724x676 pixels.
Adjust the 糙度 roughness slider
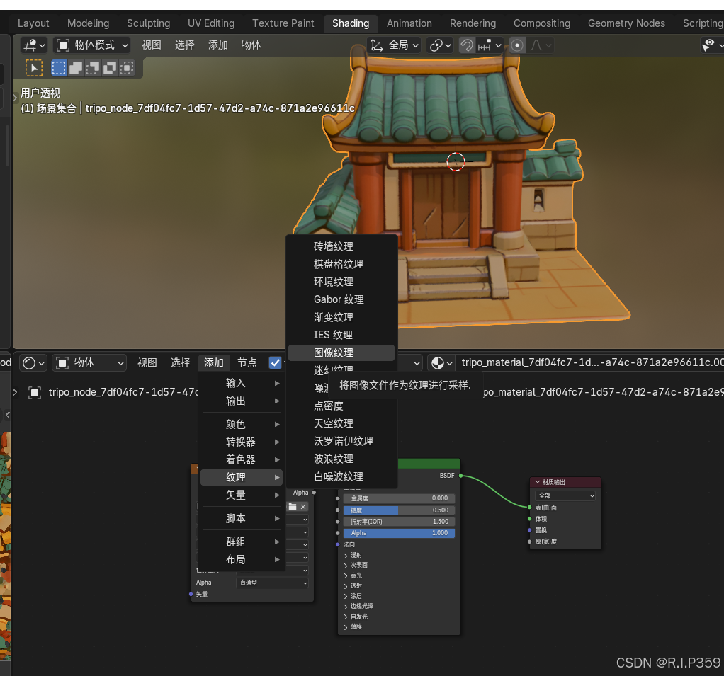click(x=399, y=510)
